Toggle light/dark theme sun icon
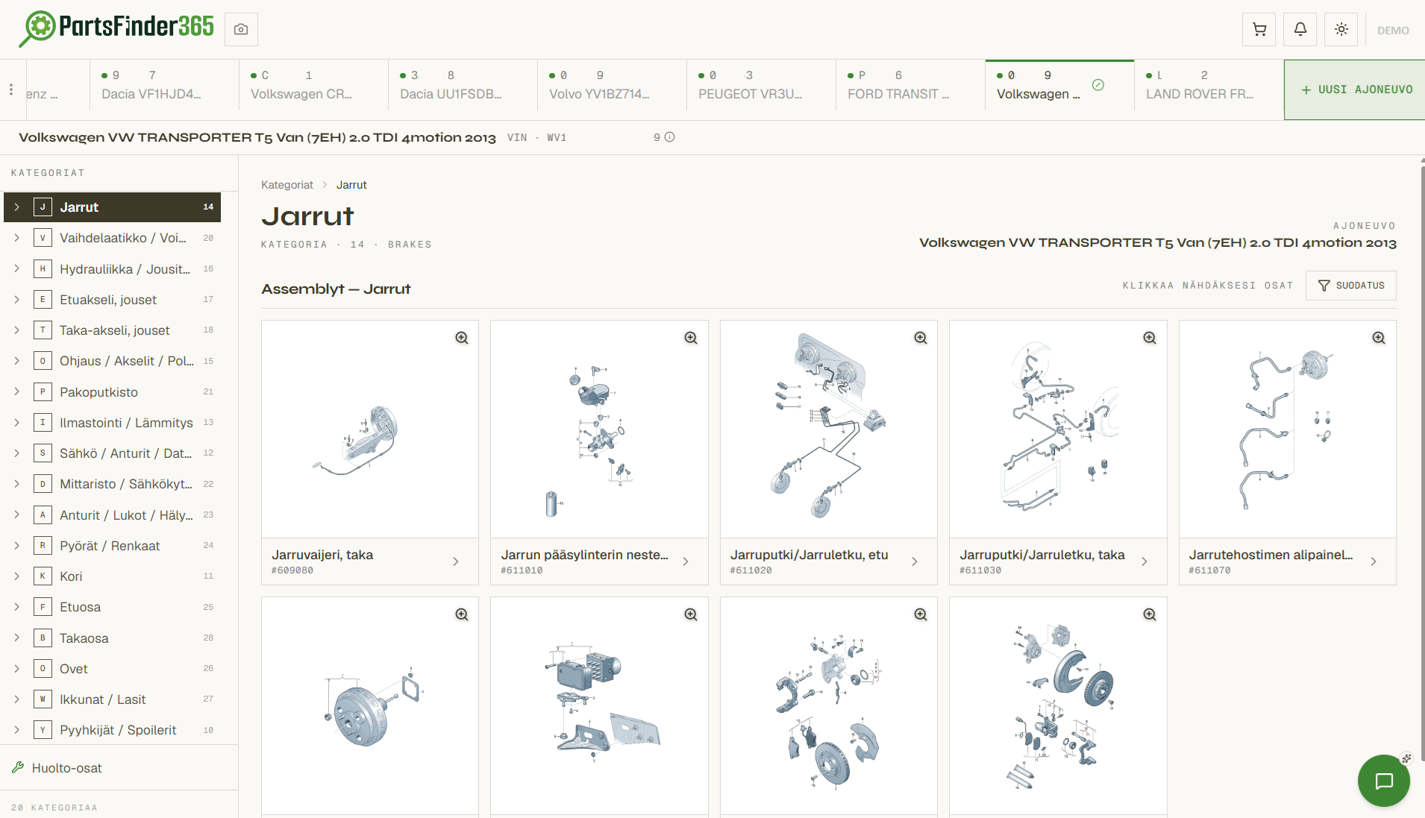The image size is (1425, 818). [x=1341, y=30]
